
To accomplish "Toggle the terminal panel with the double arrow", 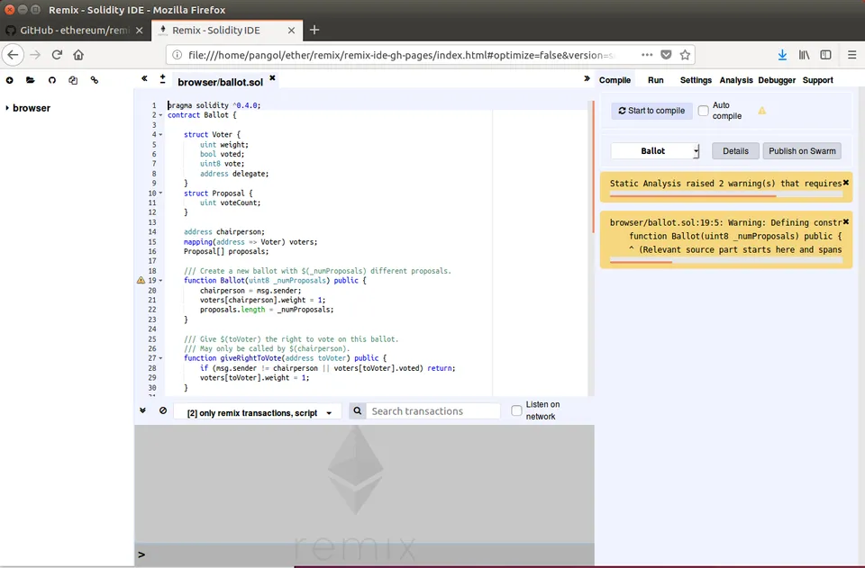I will pyautogui.click(x=143, y=410).
